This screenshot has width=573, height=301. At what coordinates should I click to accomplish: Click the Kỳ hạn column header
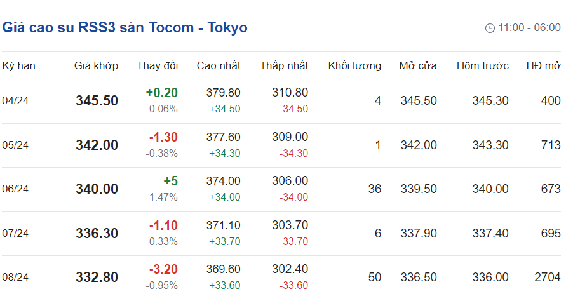tap(18, 65)
